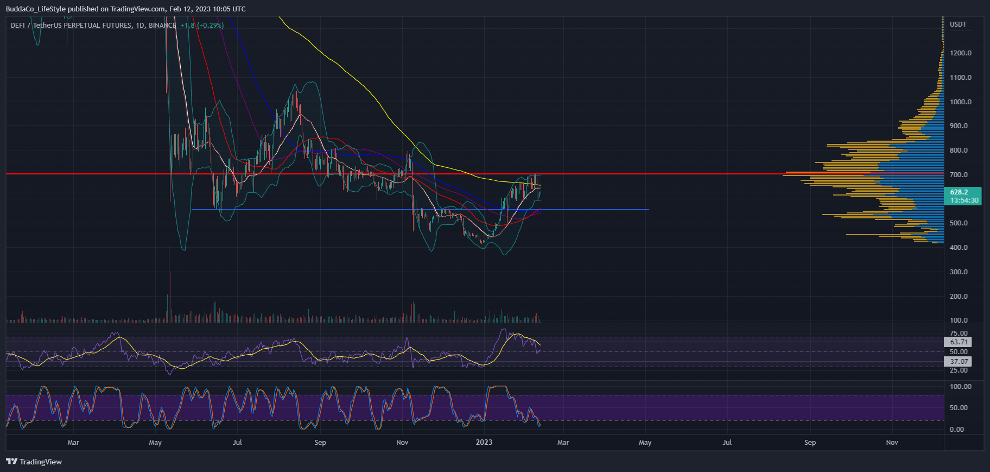This screenshot has width=990, height=472.
Task: Click the Mar label right after 2023
Action: (x=563, y=443)
